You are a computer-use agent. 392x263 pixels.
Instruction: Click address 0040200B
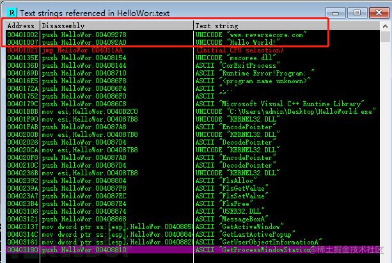click(x=23, y=134)
